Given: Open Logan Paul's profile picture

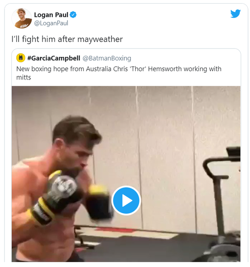Looking at the screenshot, I should [x=22, y=18].
